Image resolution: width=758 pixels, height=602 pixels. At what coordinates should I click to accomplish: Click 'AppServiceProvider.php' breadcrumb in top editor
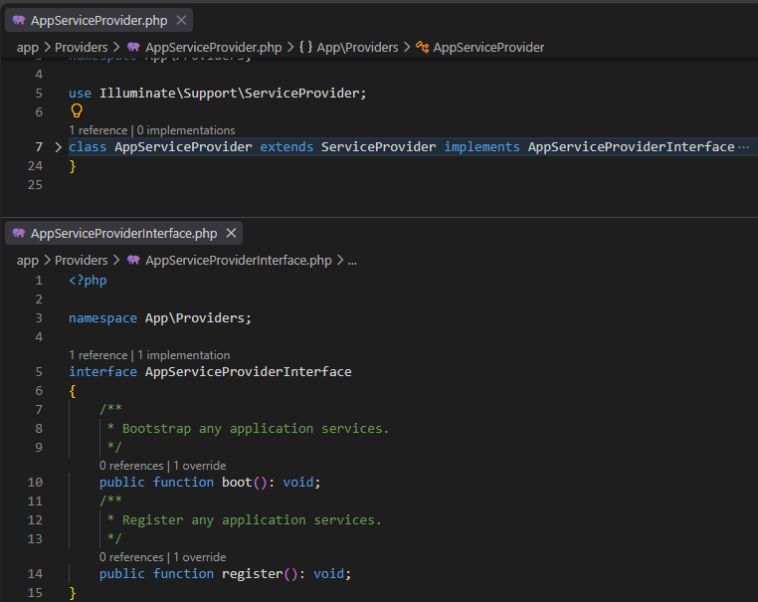(213, 48)
